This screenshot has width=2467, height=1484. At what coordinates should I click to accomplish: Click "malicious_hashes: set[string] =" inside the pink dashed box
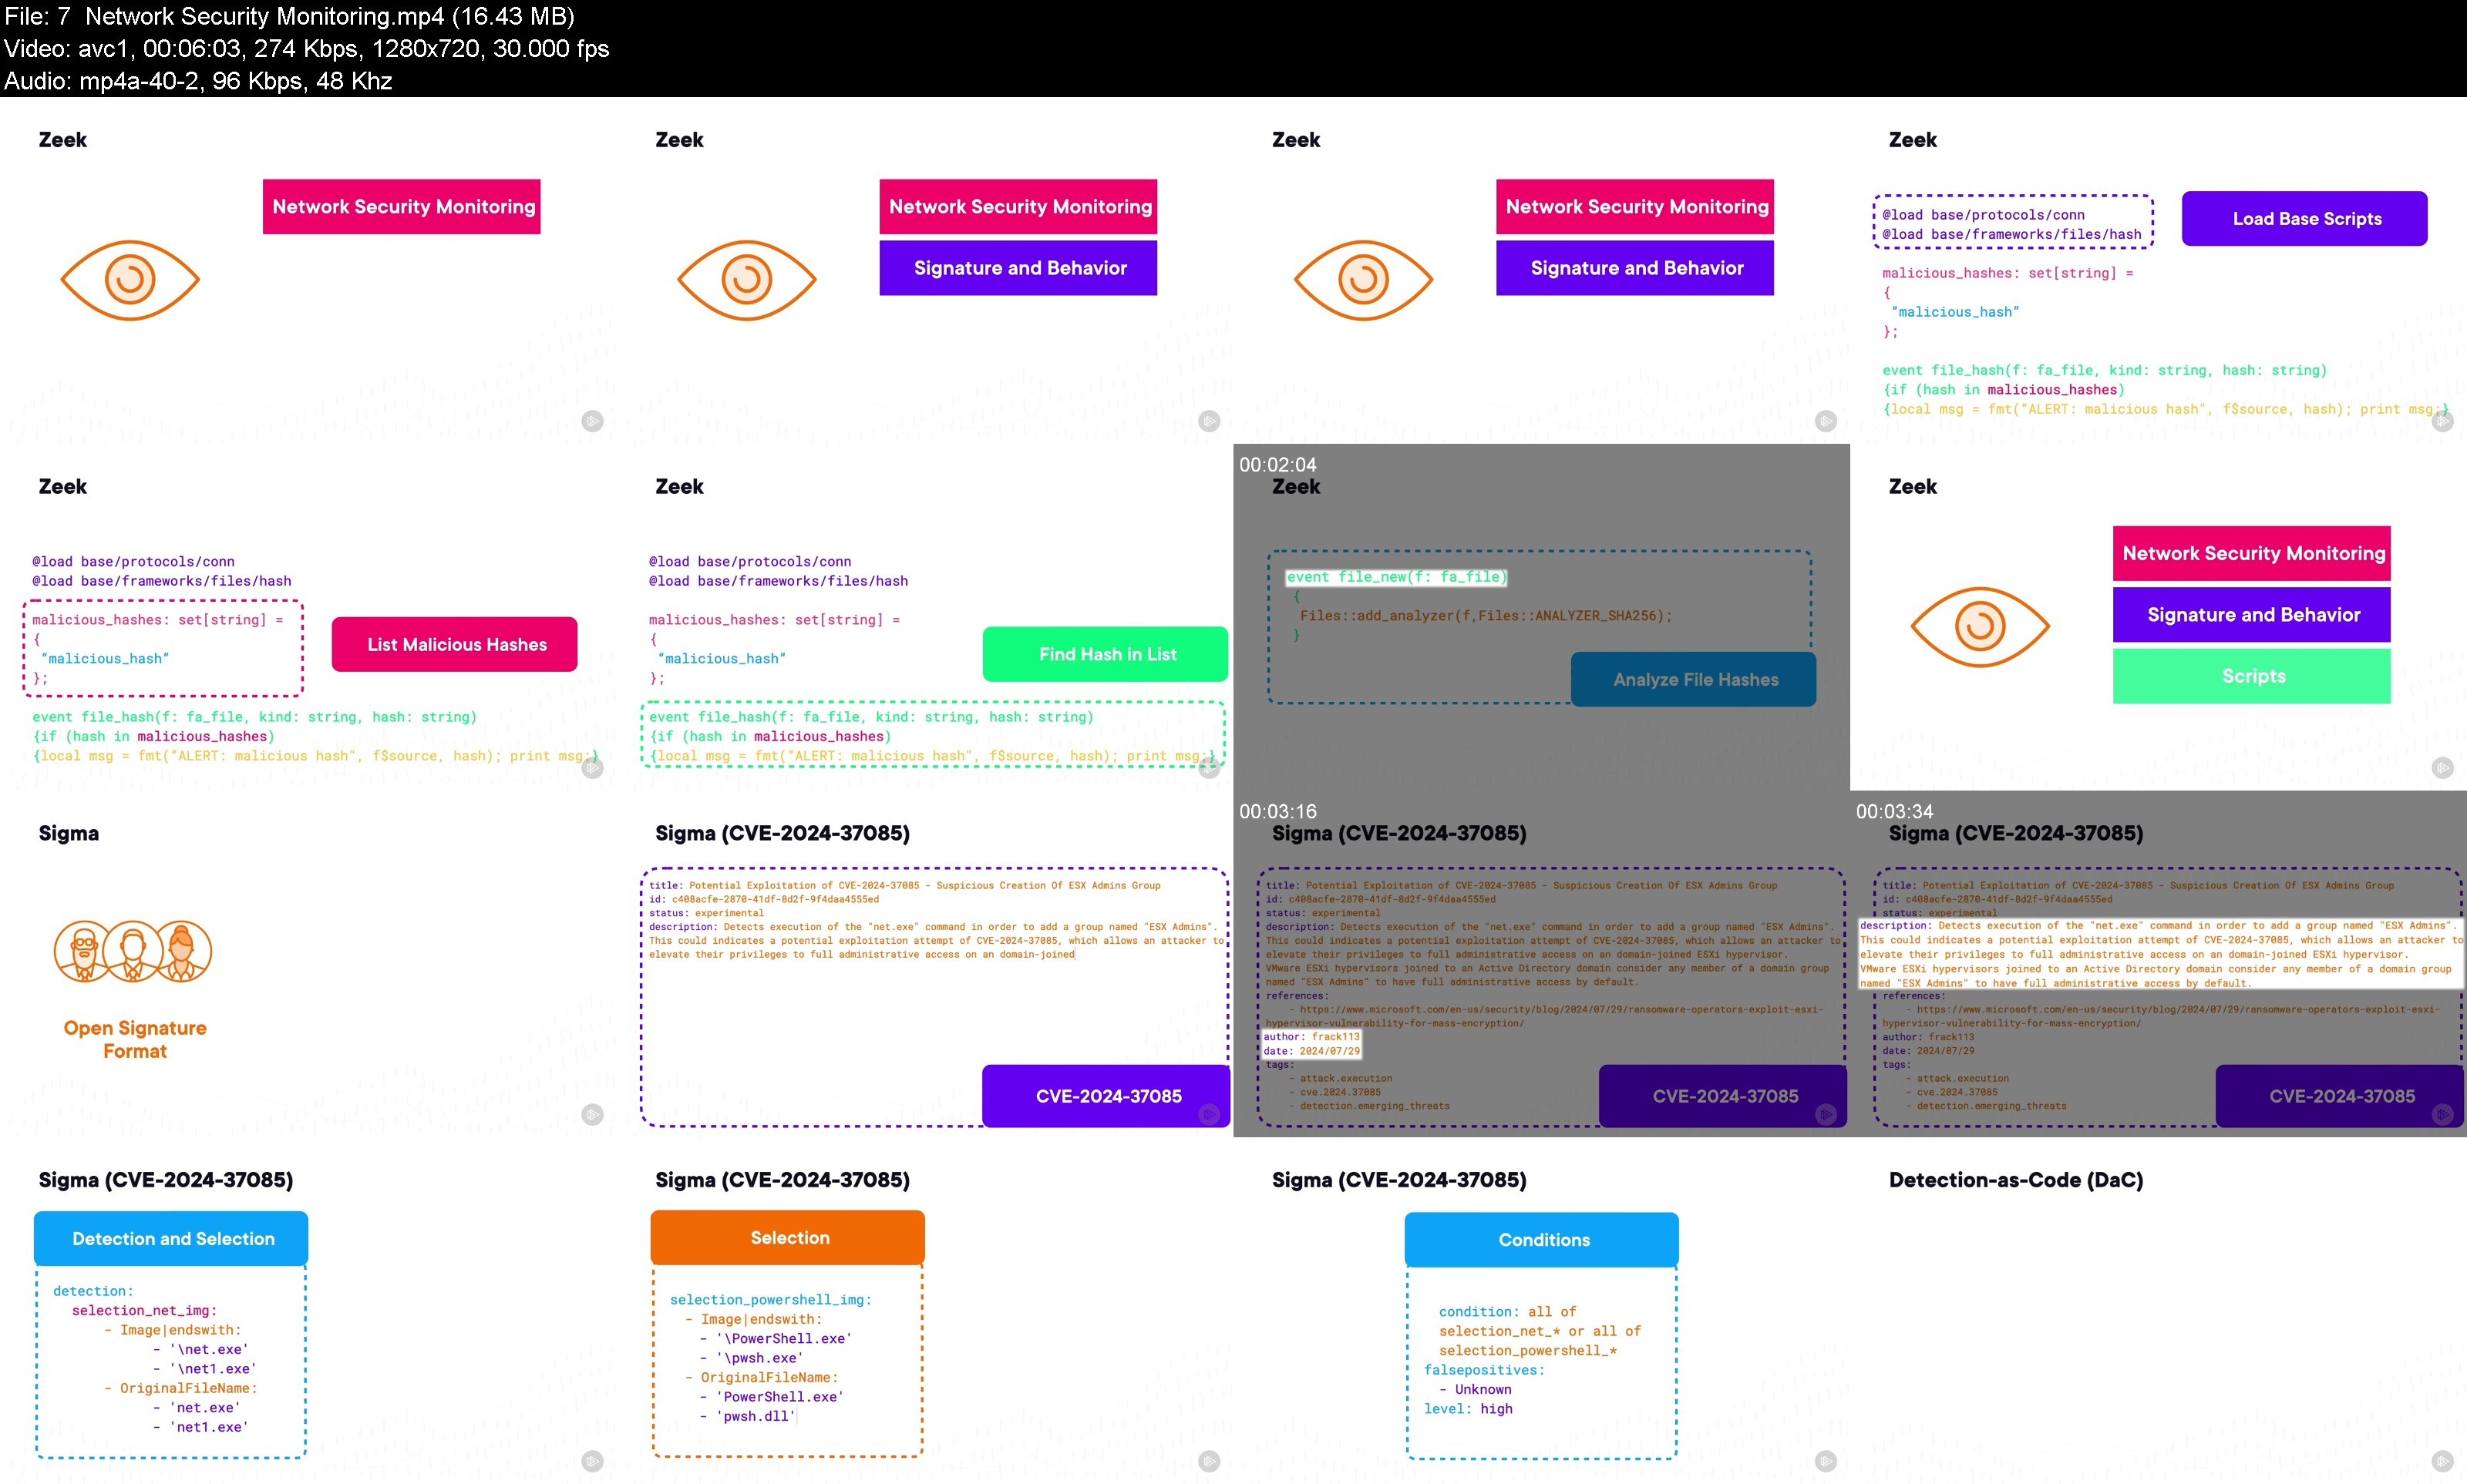pyautogui.click(x=157, y=619)
